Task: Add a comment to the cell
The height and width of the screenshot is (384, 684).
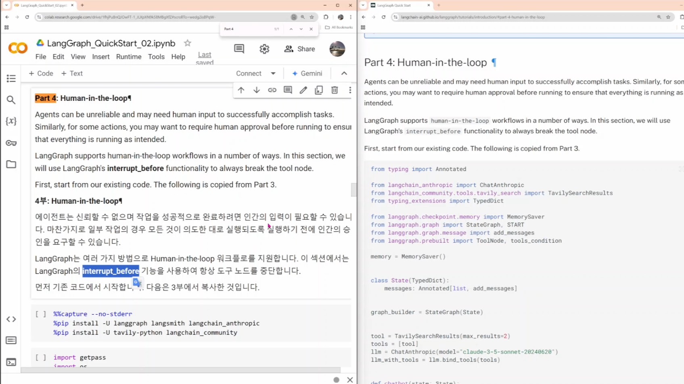Action: (x=288, y=90)
